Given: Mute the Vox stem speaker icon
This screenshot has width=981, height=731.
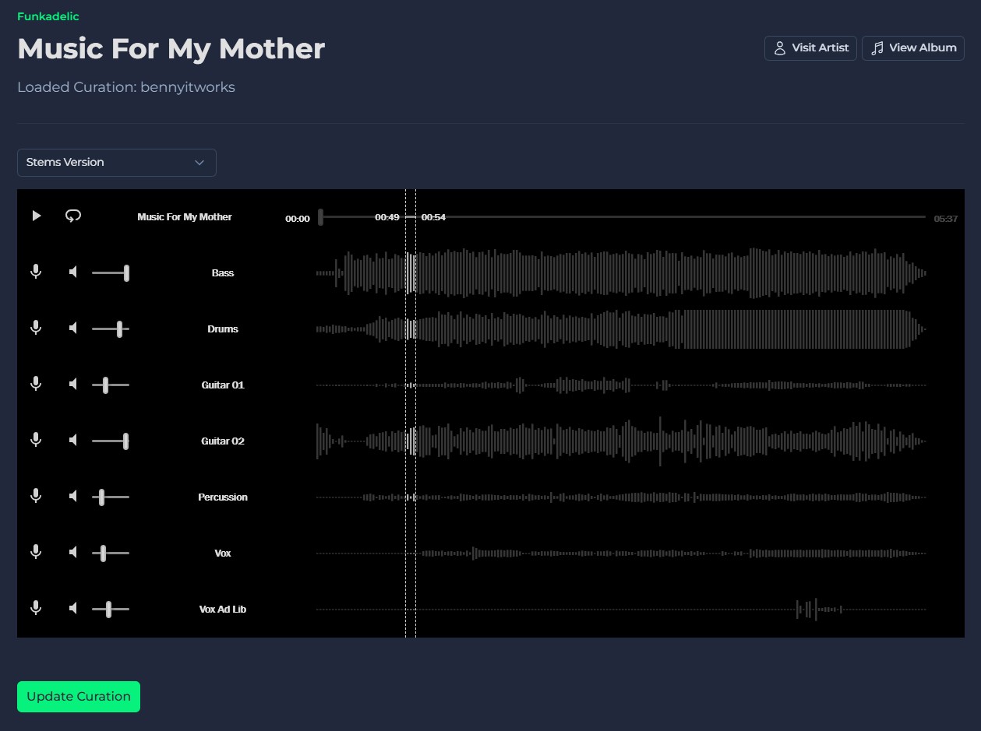Looking at the screenshot, I should [73, 552].
